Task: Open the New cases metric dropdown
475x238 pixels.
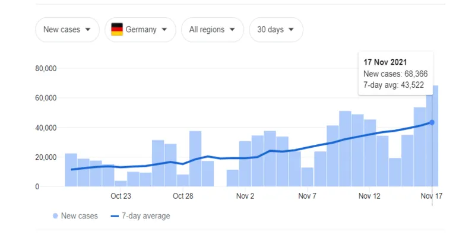Action: tap(66, 30)
